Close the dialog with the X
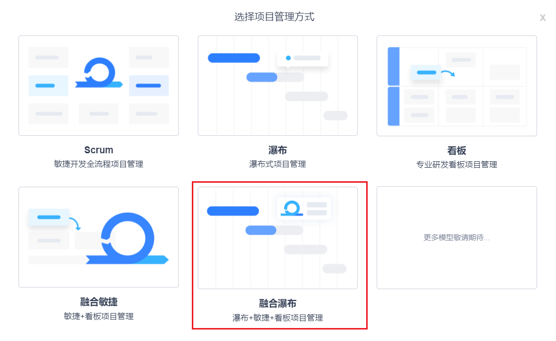Viewport: 556px width, 341px height. click(x=543, y=17)
